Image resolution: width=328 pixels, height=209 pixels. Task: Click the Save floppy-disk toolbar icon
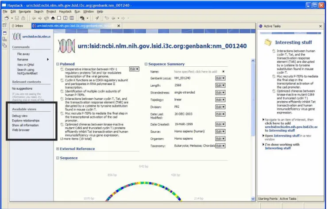coord(17,18)
